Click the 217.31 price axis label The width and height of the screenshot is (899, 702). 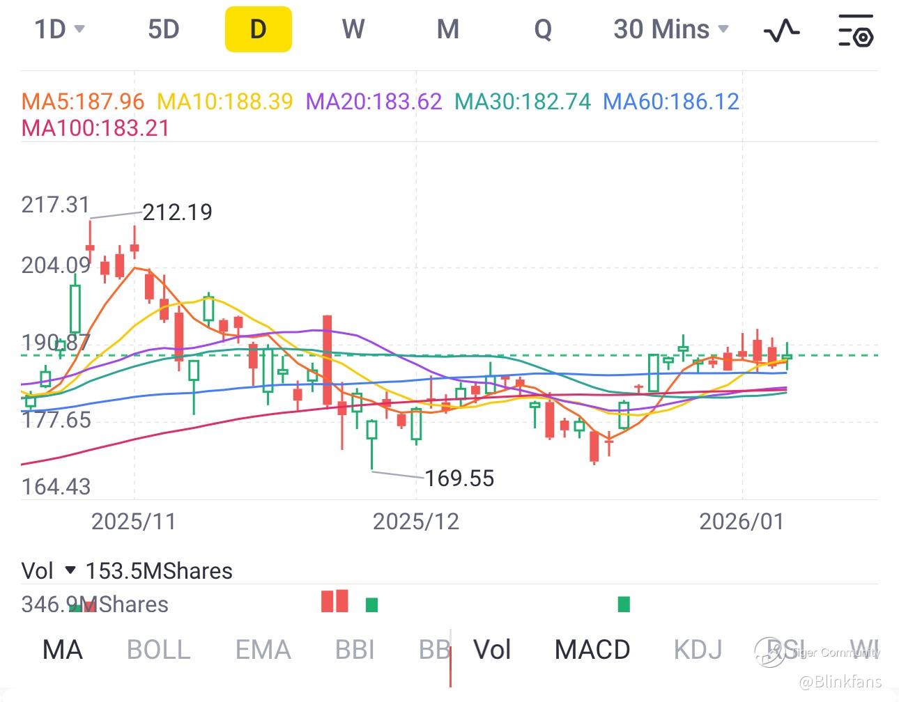[56, 205]
